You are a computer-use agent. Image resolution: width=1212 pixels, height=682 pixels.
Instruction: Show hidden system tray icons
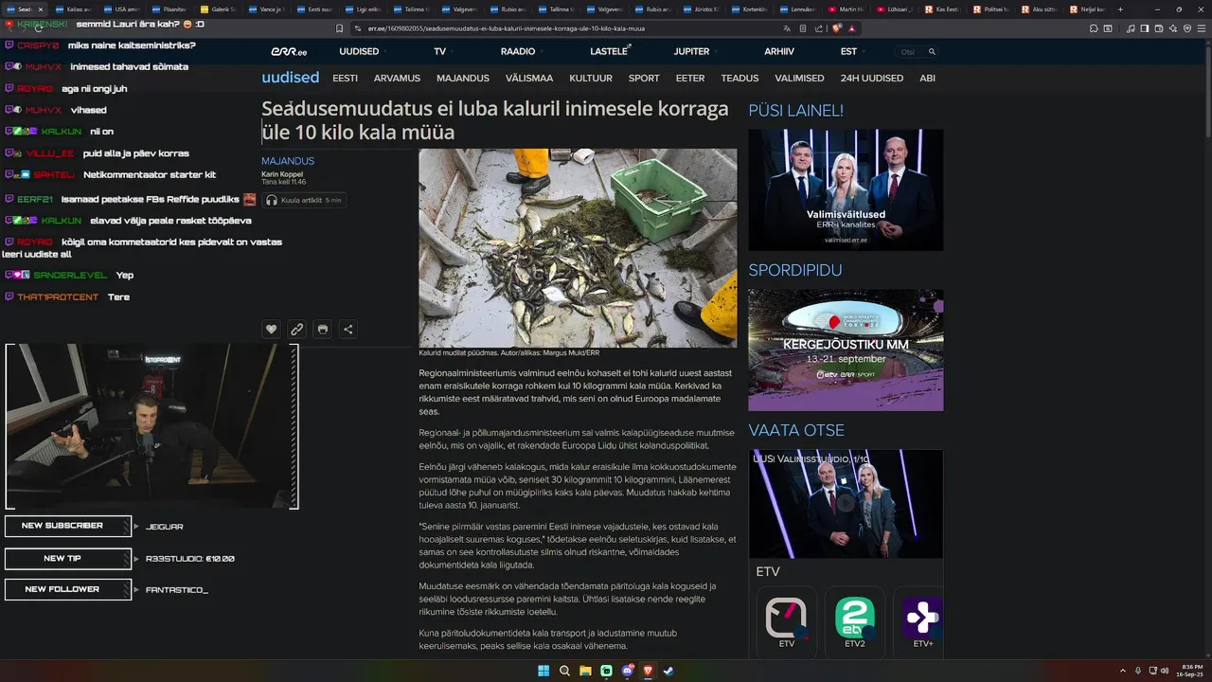[x=1121, y=671]
